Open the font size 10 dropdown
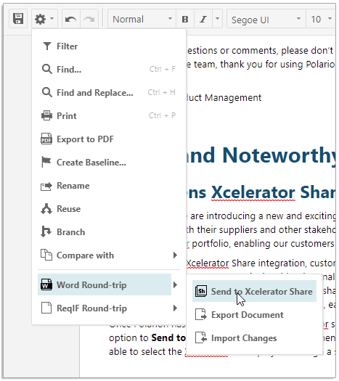Image resolution: width=339 pixels, height=381 pixels. point(322,19)
